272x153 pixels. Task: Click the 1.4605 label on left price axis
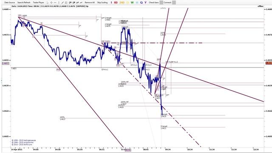click(x=6, y=136)
